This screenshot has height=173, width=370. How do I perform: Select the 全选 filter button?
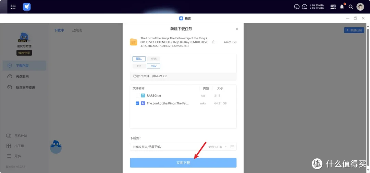pos(153,59)
